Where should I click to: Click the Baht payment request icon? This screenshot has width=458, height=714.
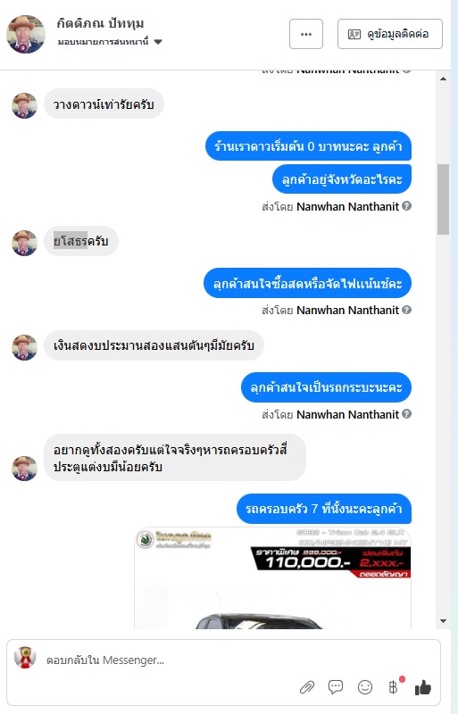pyautogui.click(x=394, y=686)
